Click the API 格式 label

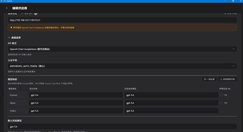tap(12, 43)
